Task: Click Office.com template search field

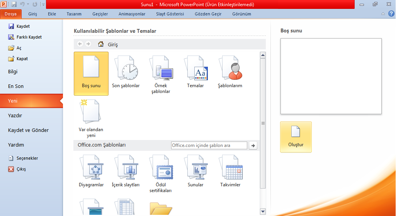Action: click(209, 145)
